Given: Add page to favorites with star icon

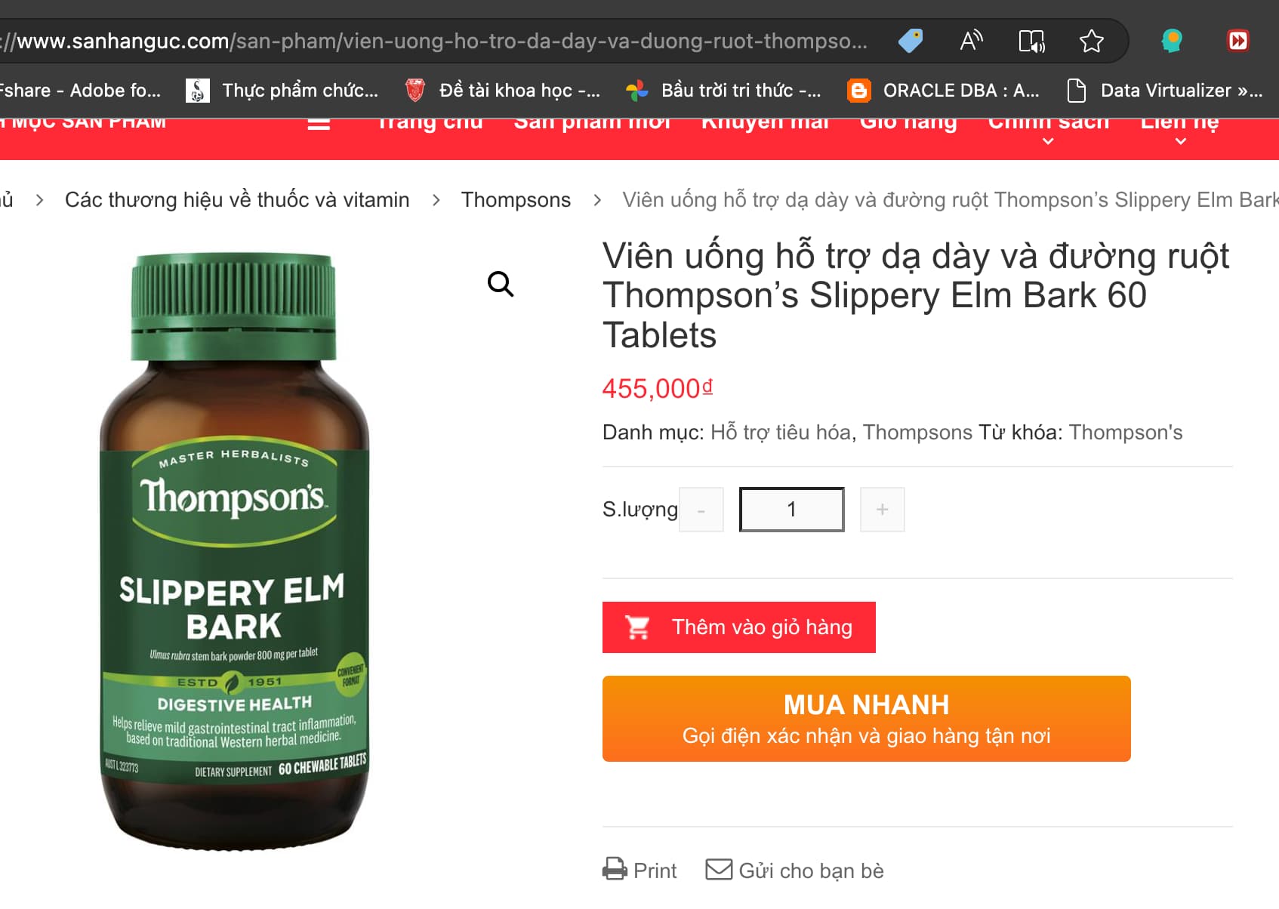Looking at the screenshot, I should pyautogui.click(x=1092, y=41).
